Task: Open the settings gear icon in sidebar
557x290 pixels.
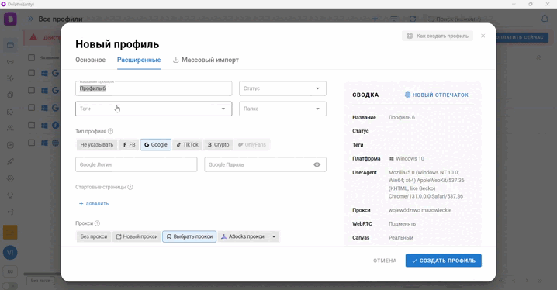Action: tap(10, 178)
